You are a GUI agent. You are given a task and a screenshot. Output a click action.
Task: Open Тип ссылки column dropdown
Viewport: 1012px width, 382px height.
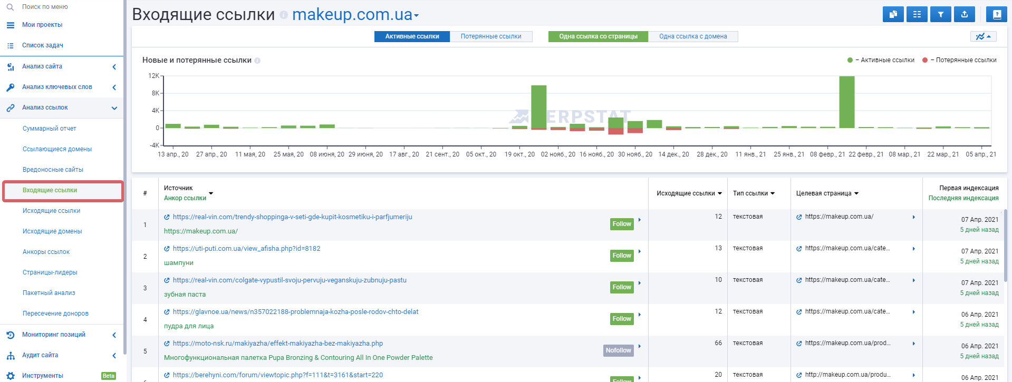(773, 193)
